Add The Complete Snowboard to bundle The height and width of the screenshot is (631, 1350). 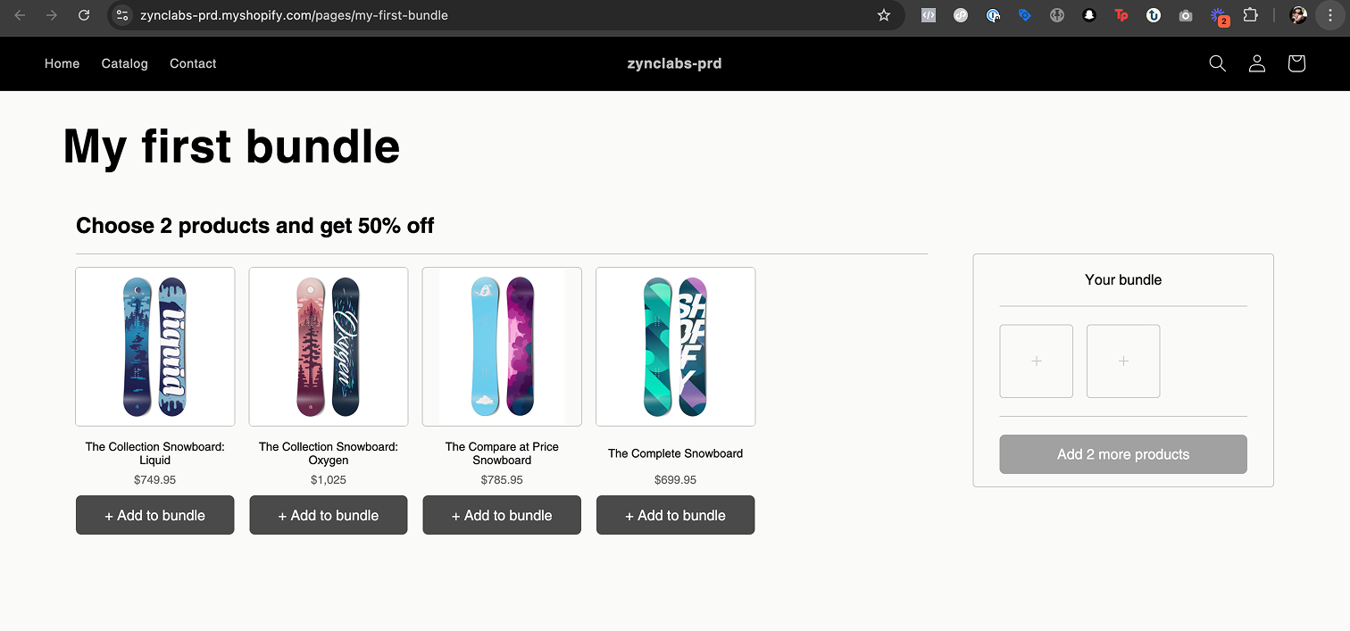[x=675, y=515]
